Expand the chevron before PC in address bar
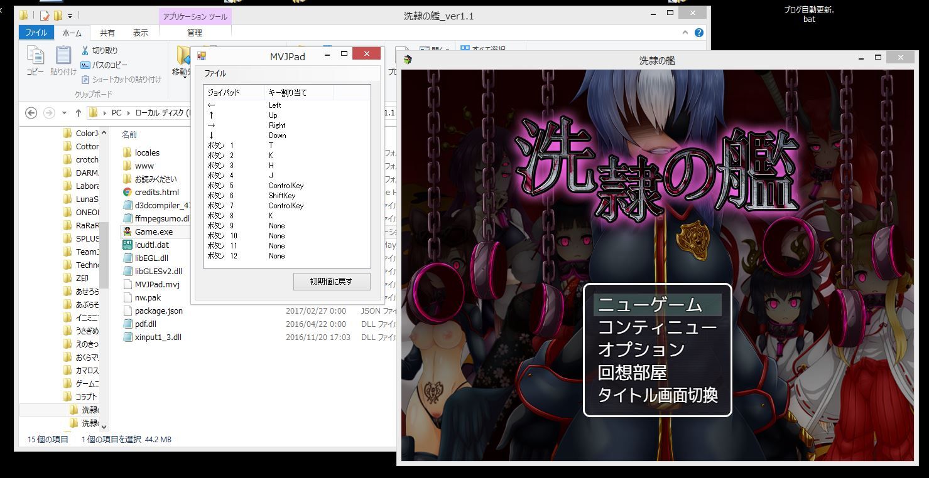This screenshot has height=478, width=929. [x=106, y=113]
